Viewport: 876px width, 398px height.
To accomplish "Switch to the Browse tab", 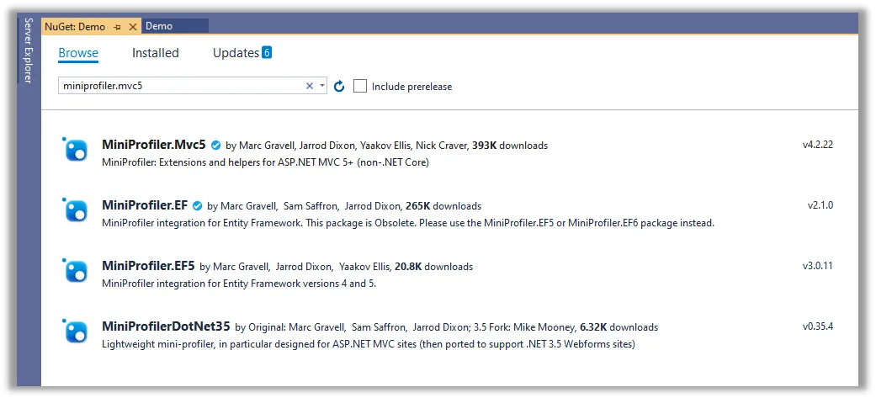I will (78, 53).
